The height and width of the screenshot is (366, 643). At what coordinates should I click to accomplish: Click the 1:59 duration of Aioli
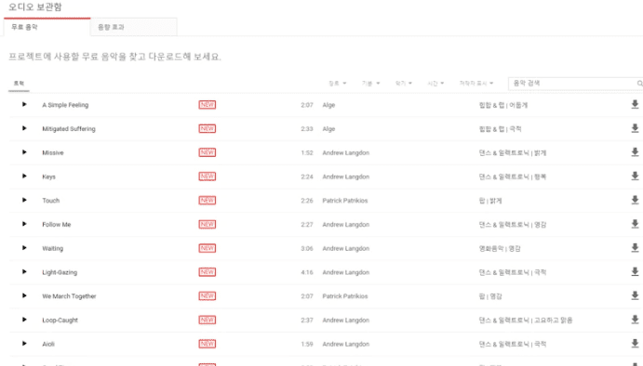307,344
